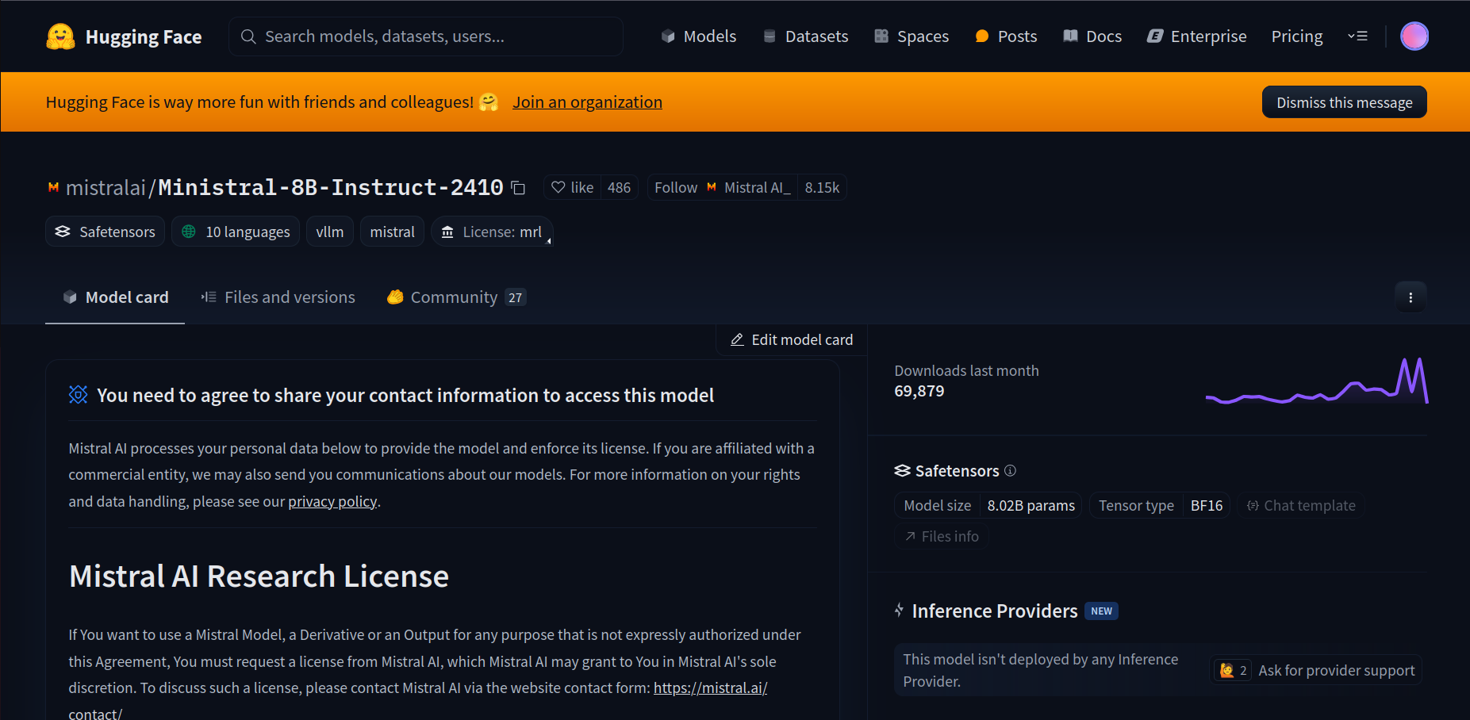View the 486 likes count

619,188
